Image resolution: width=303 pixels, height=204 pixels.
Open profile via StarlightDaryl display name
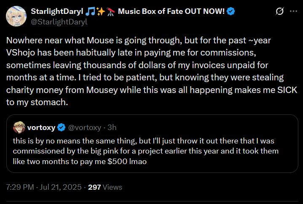click(57, 11)
